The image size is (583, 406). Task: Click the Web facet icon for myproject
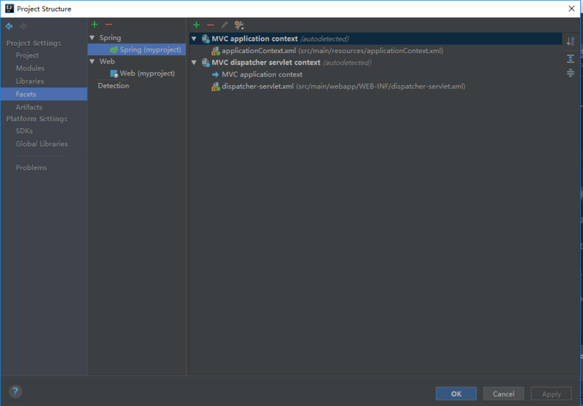pyautogui.click(x=114, y=73)
